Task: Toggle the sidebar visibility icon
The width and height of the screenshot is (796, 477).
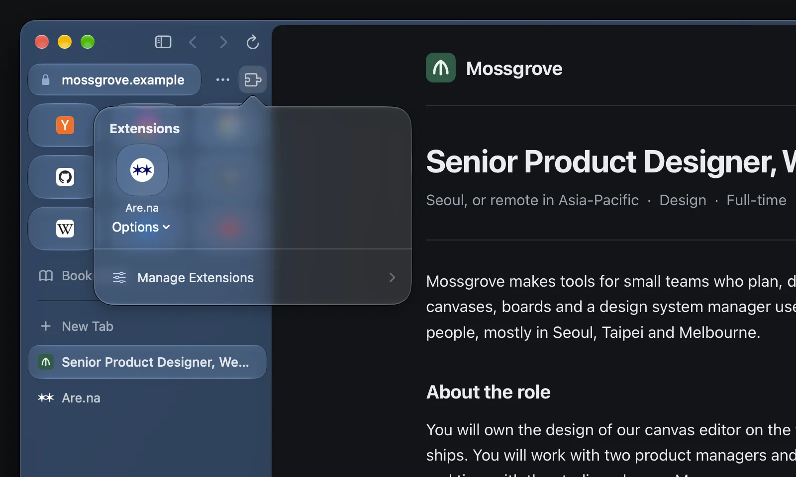Action: click(163, 42)
